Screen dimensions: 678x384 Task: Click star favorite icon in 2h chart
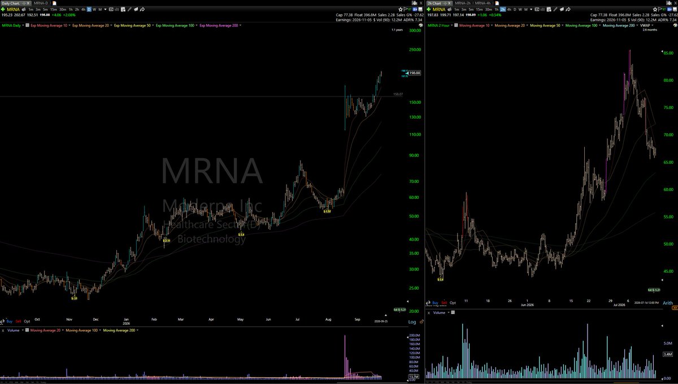point(655,10)
